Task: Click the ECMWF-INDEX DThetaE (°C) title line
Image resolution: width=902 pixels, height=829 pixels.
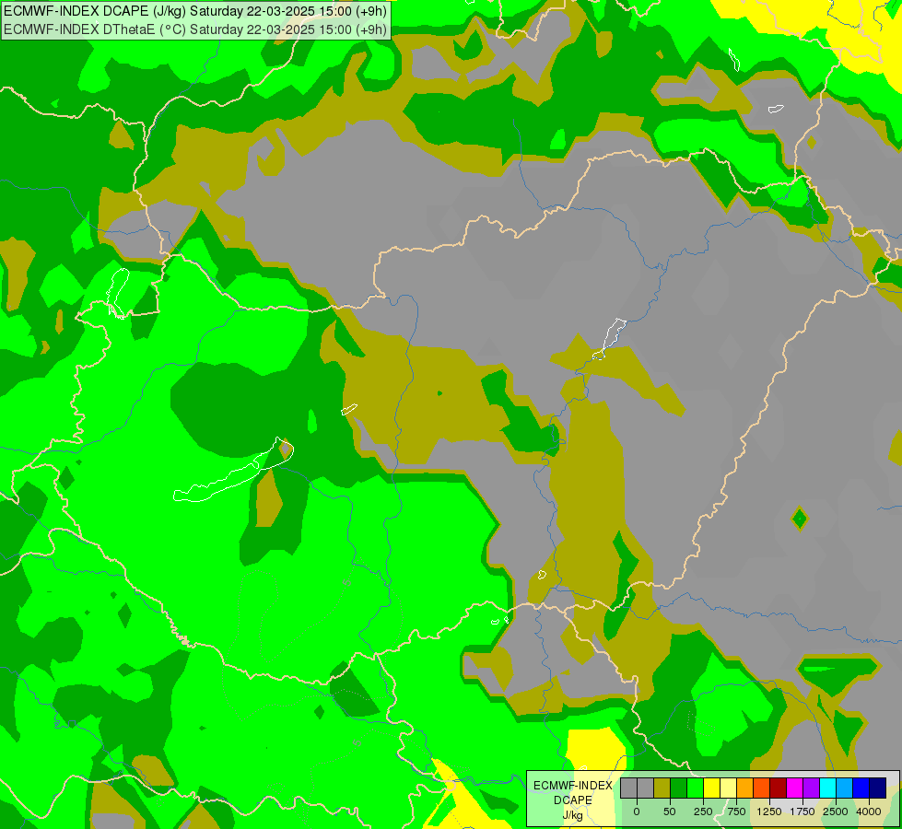Action: (195, 29)
